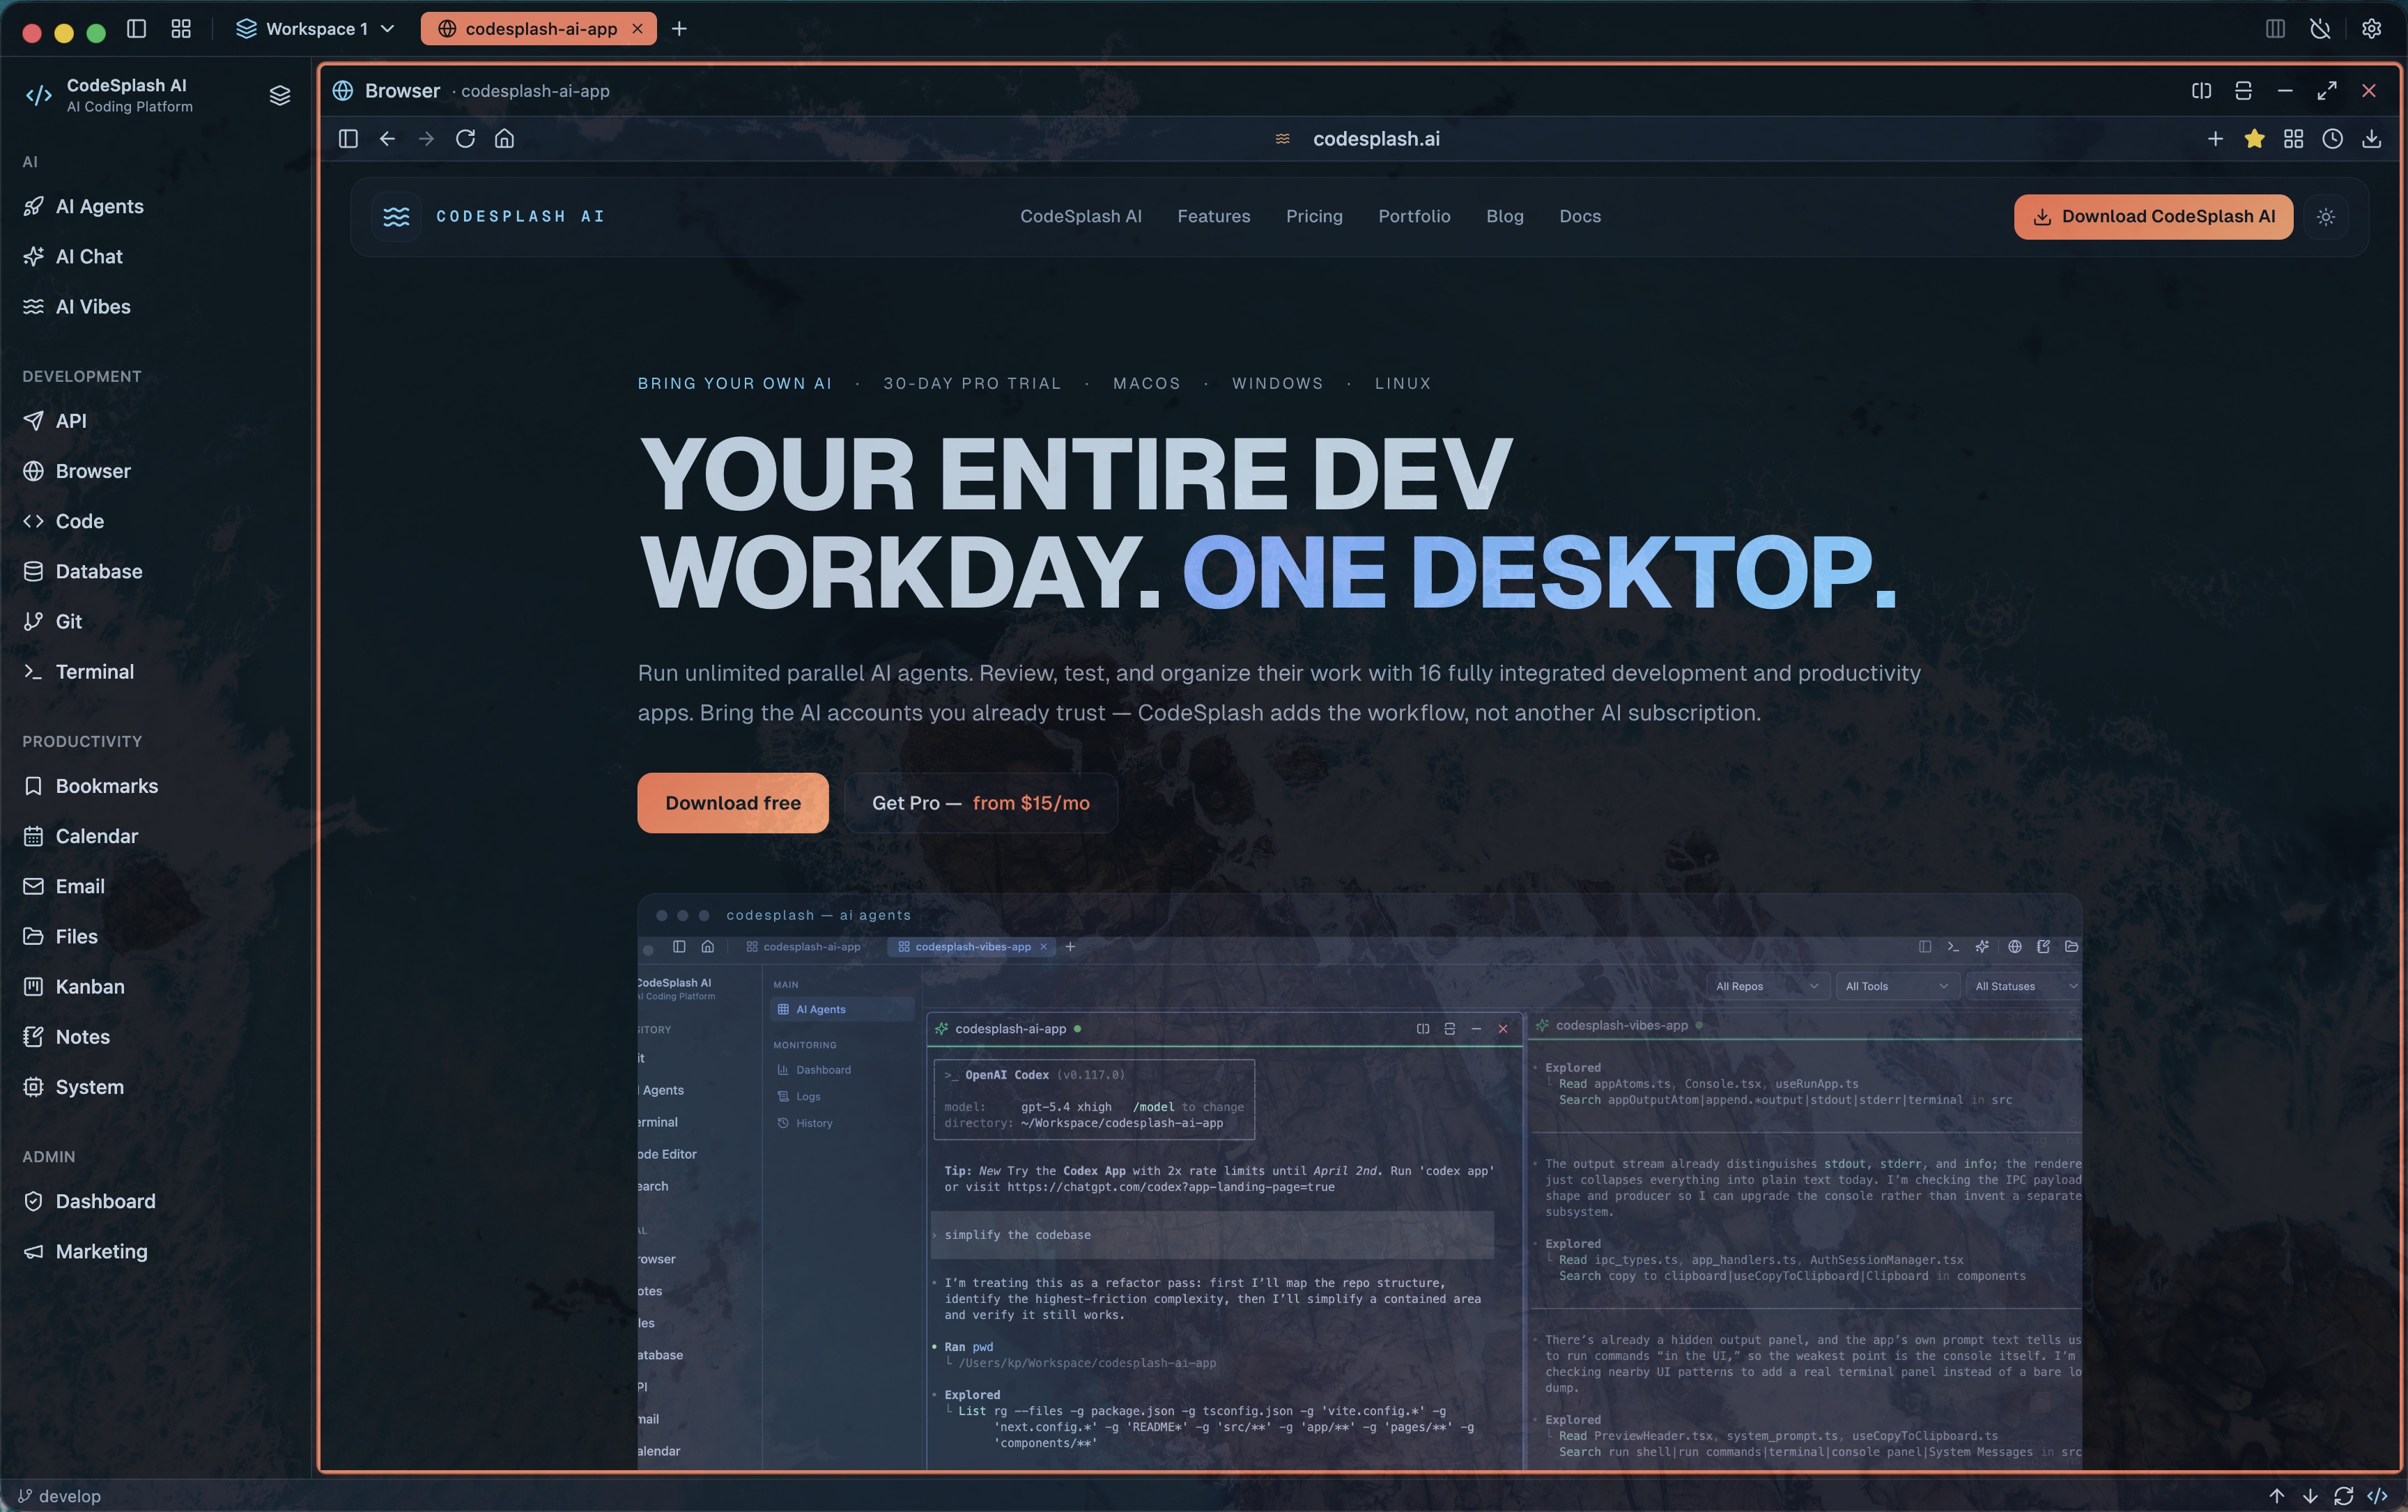Viewport: 2408px width, 1512px height.
Task: Add a new browser page with the toolbar plus
Action: (2215, 139)
